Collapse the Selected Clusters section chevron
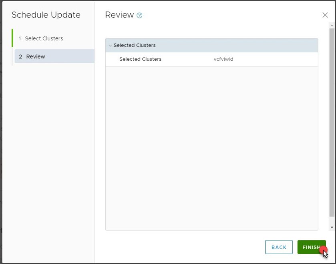 (110, 46)
